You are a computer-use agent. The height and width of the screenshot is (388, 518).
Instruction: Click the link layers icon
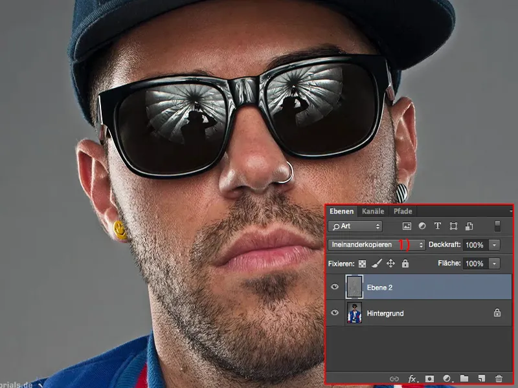[x=394, y=379]
